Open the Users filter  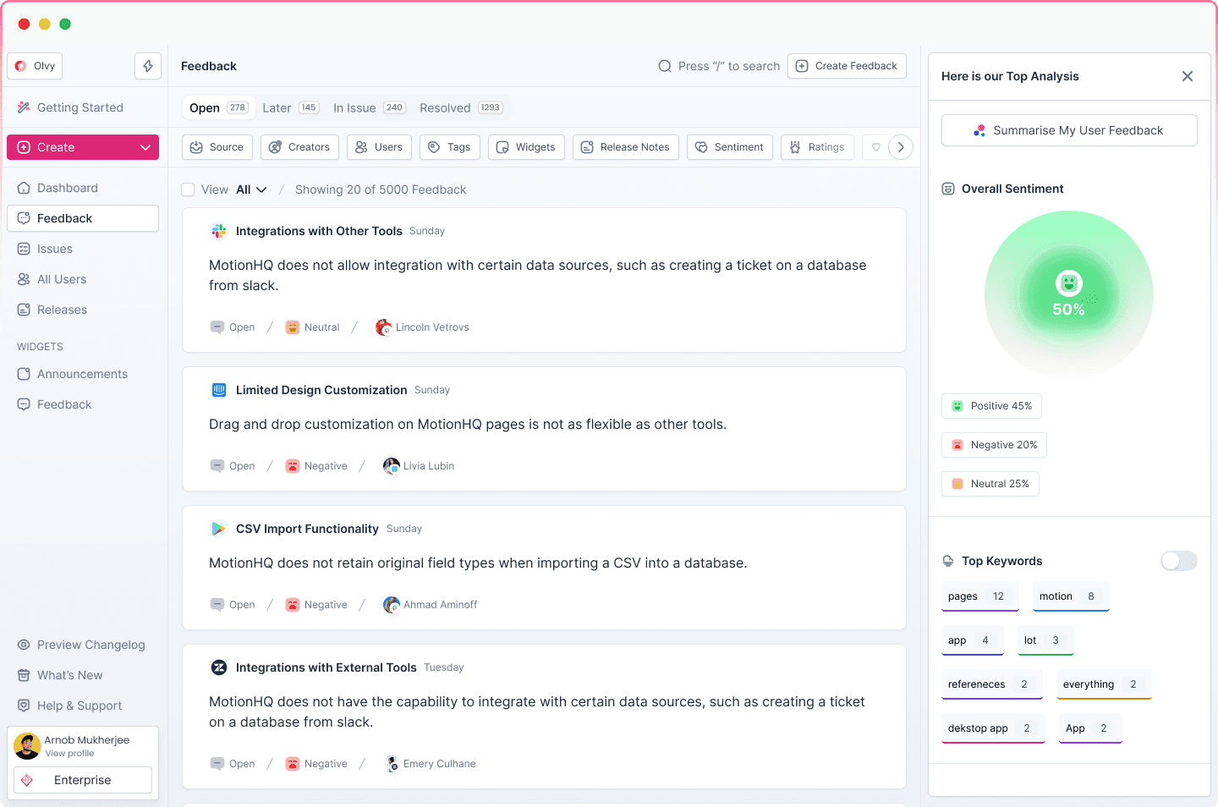(x=379, y=147)
